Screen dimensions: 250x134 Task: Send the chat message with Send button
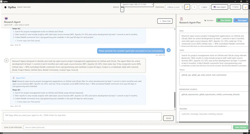pos(168,118)
